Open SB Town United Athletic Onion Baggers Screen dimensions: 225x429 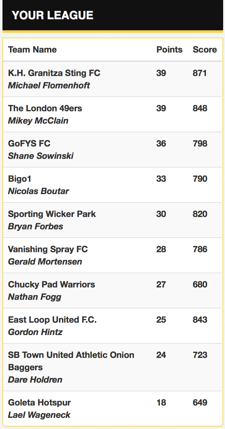[x=71, y=361]
